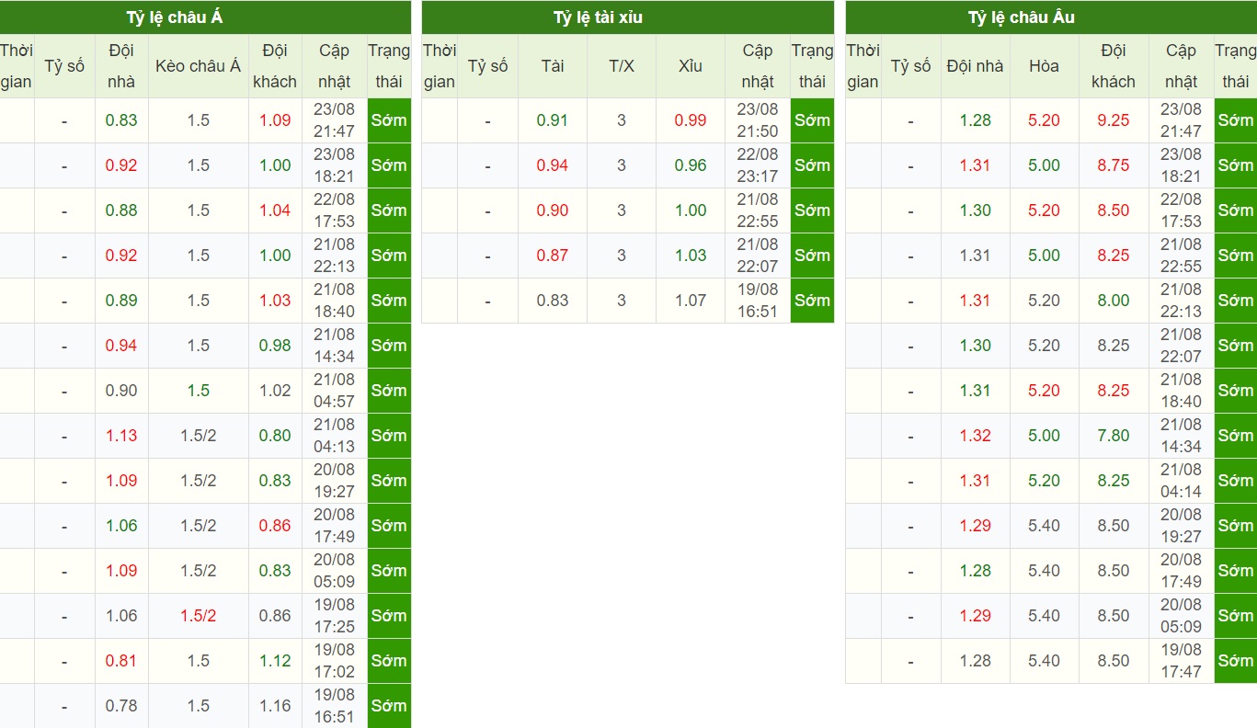
Task: Click update time 19/08 16:51 in tài xỉu table
Action: (x=758, y=301)
